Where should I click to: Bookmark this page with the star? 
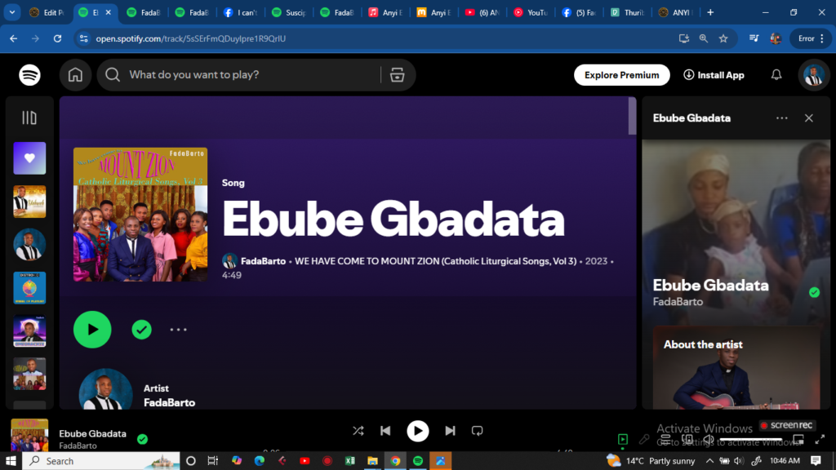click(723, 38)
